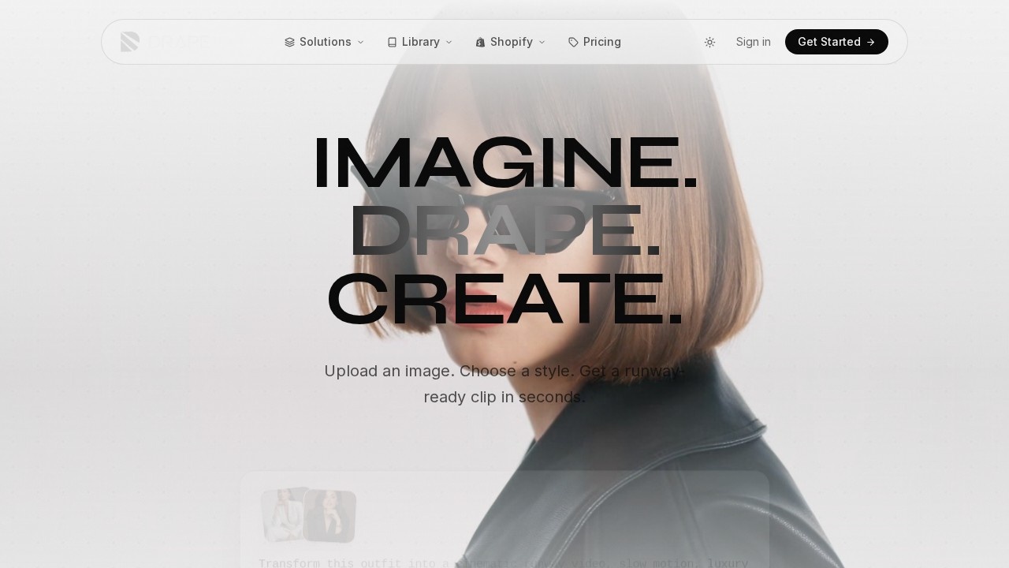Click the Library chevron arrow
This screenshot has height=568, width=1009.
click(x=449, y=42)
